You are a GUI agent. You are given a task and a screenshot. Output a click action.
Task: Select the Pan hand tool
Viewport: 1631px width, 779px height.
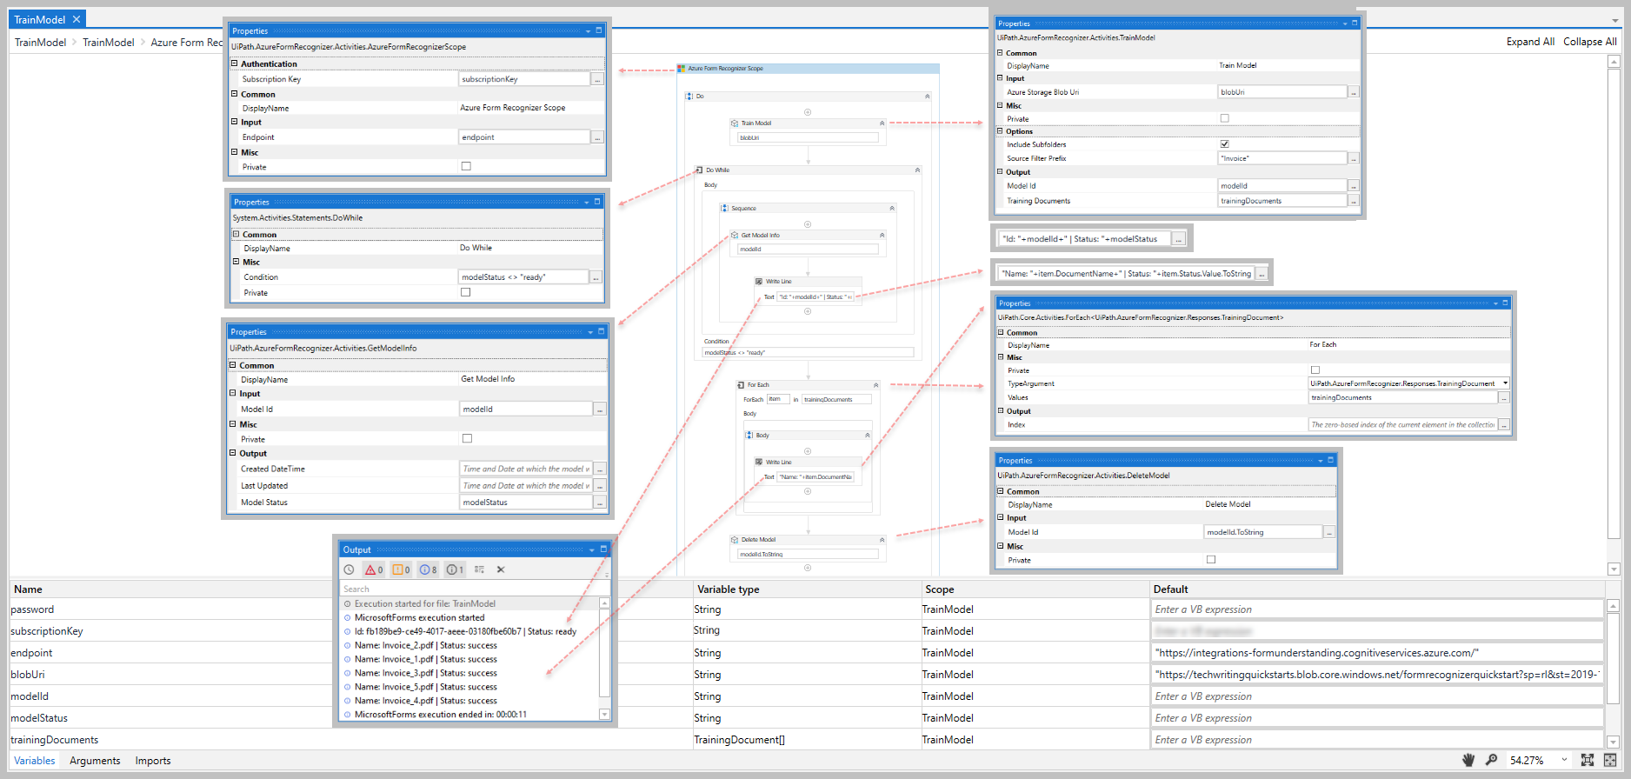tap(1468, 760)
